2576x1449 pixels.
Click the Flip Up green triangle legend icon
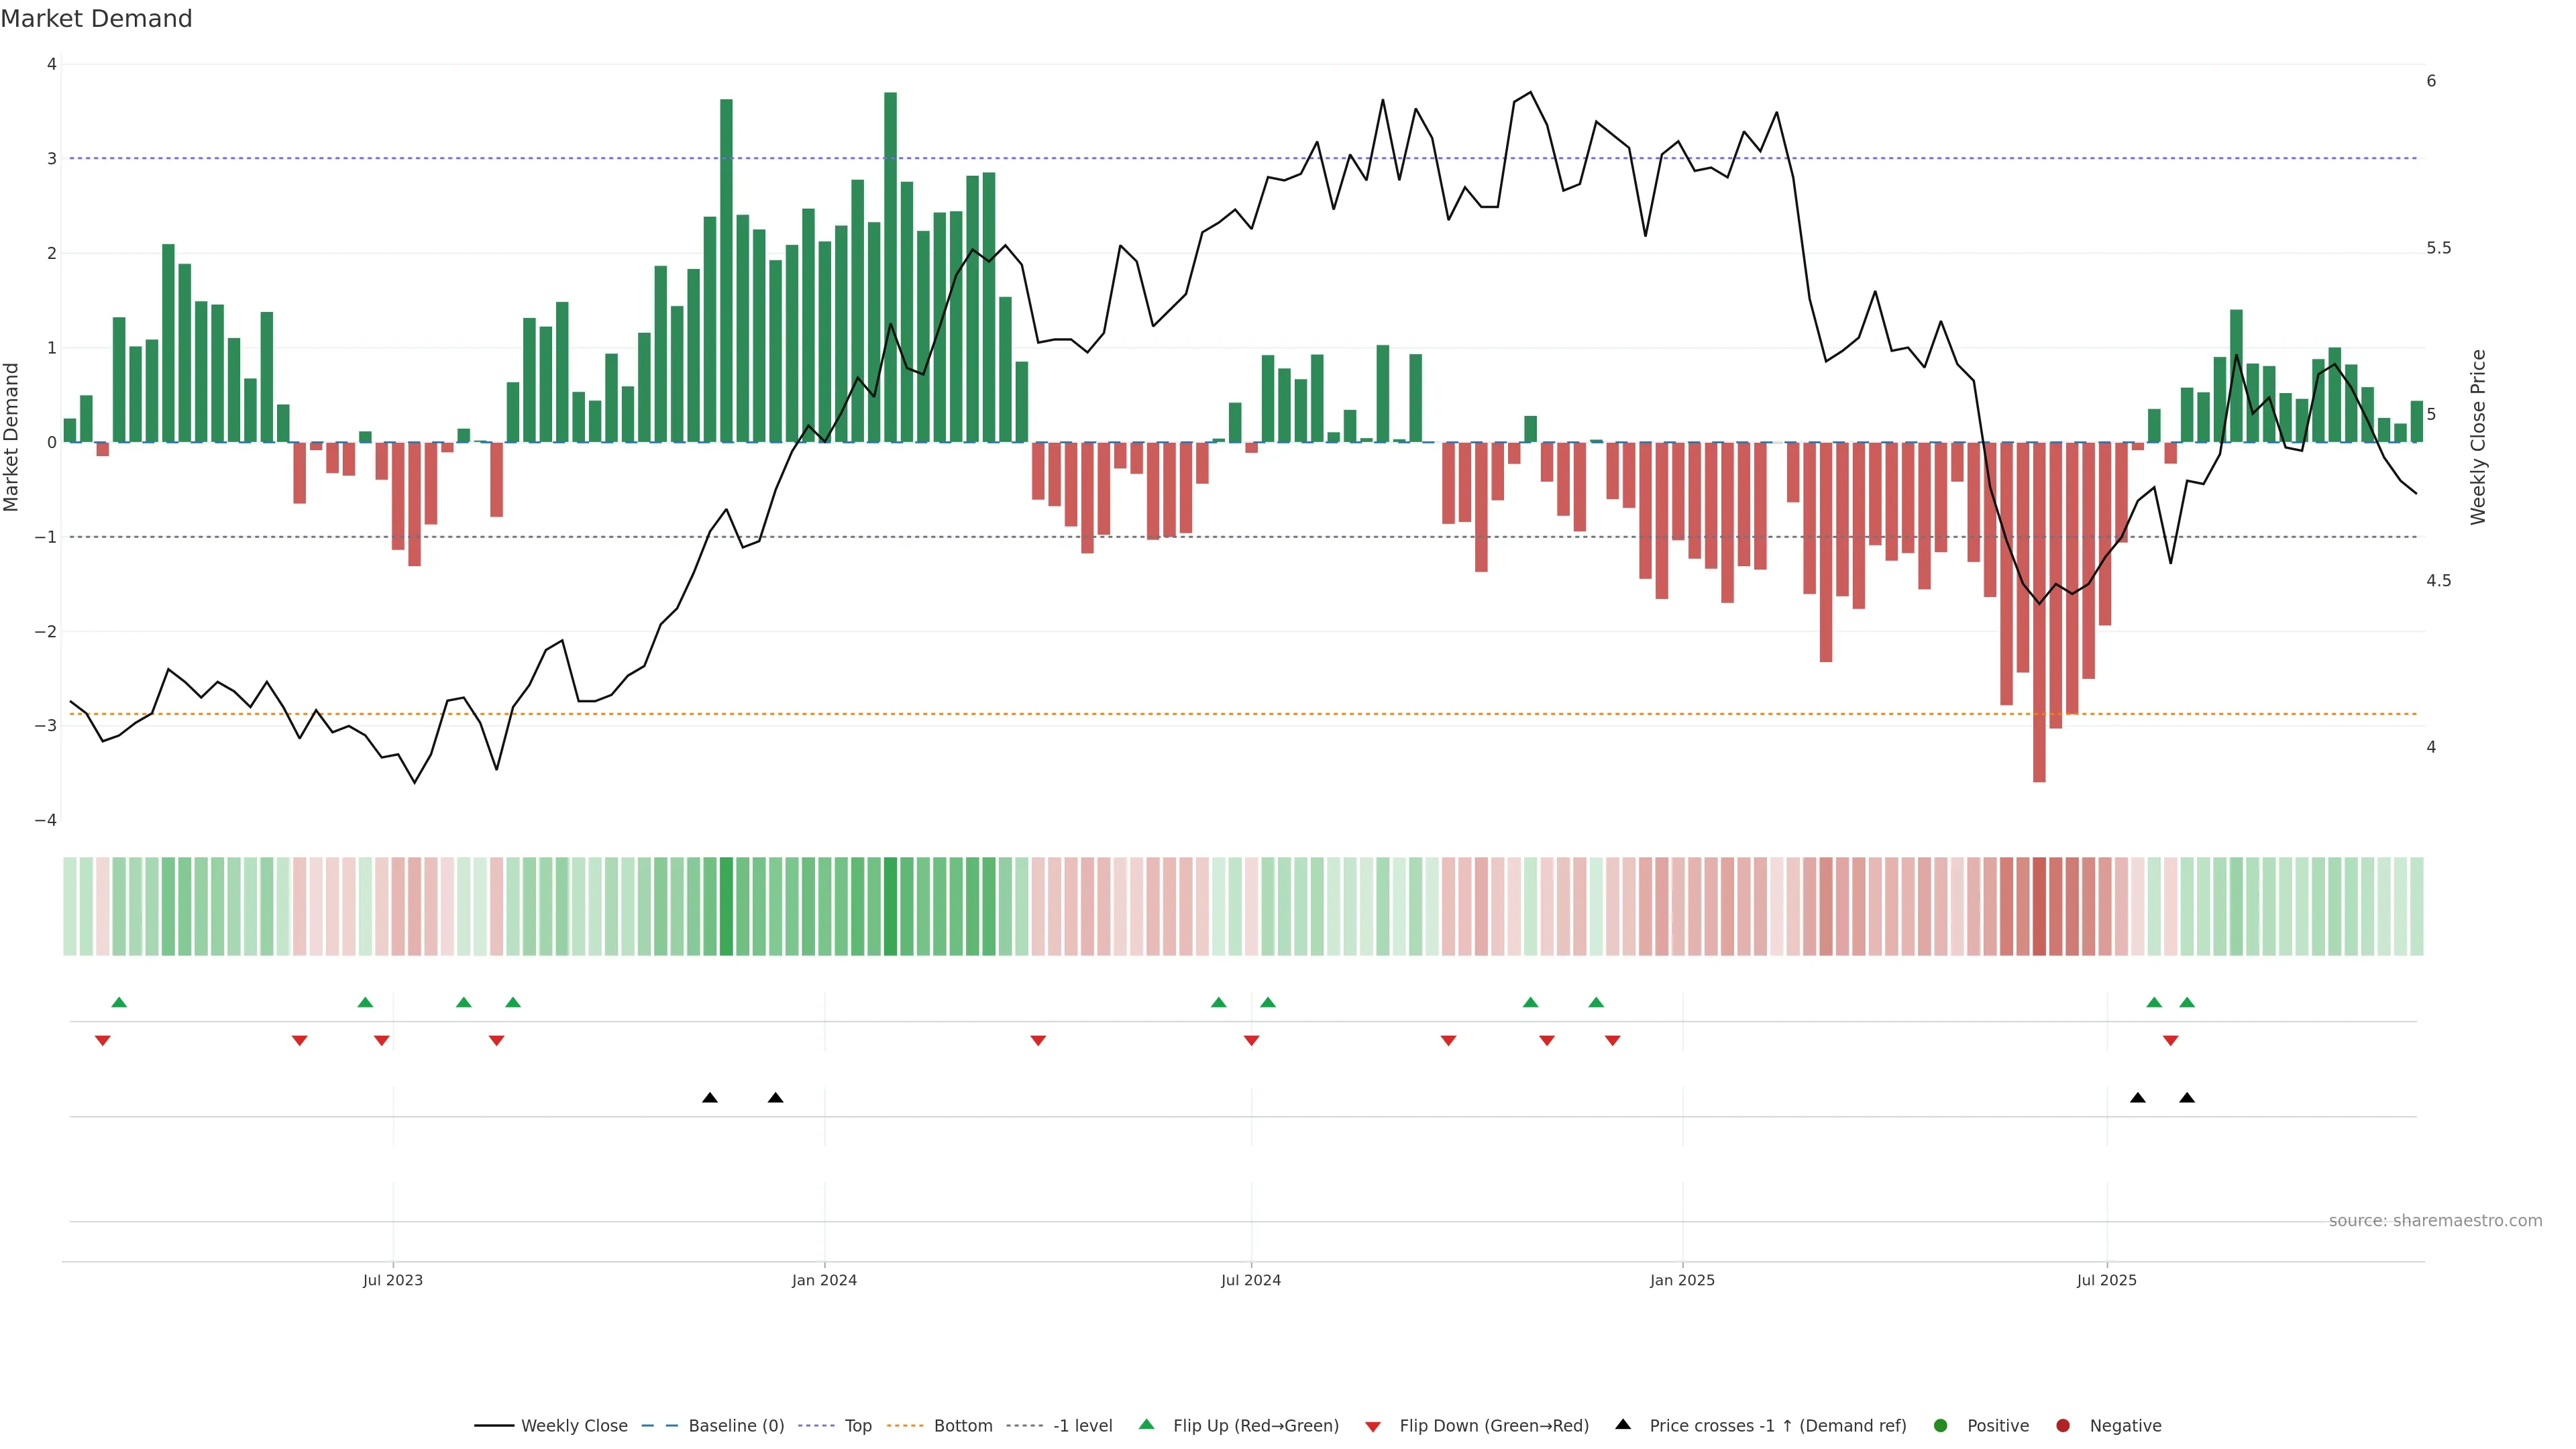click(x=1146, y=1424)
